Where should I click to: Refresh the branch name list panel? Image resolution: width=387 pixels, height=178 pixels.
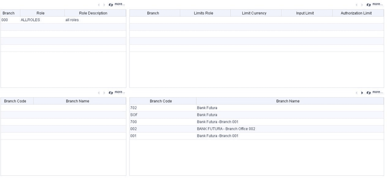click(x=369, y=92)
